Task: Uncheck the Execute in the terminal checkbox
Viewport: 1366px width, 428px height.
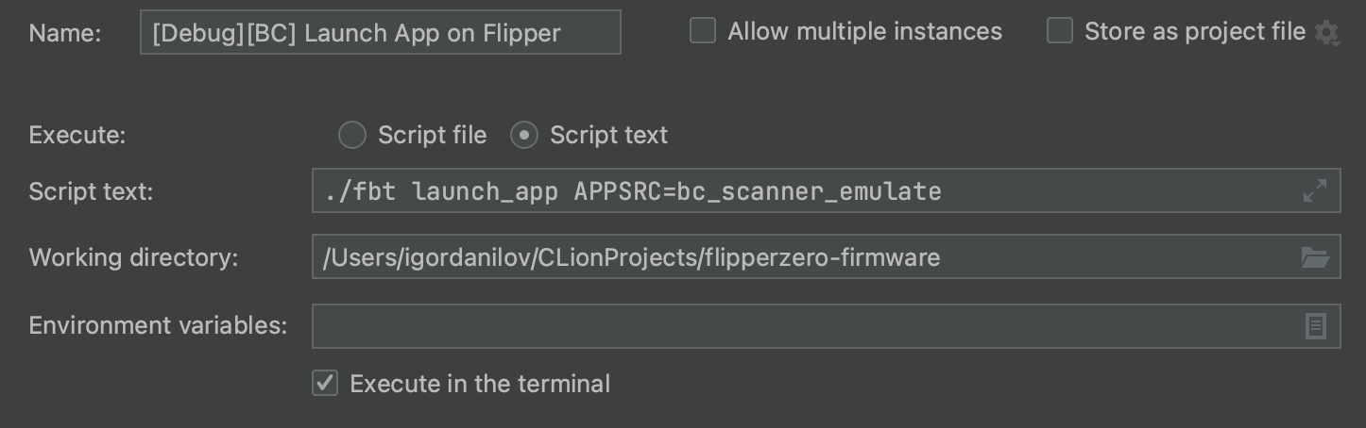Action: 325,384
